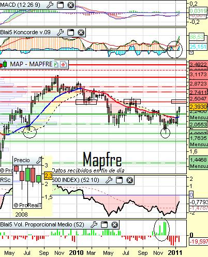
Task: Select the MACD (12 26 9) label
Action: click(20, 5)
